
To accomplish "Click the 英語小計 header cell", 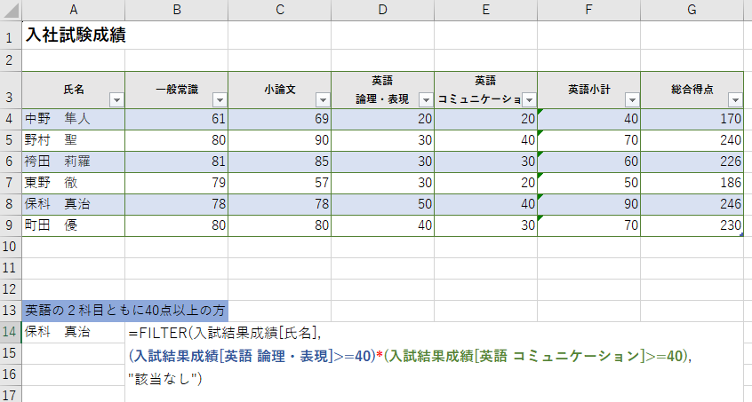I will point(589,90).
